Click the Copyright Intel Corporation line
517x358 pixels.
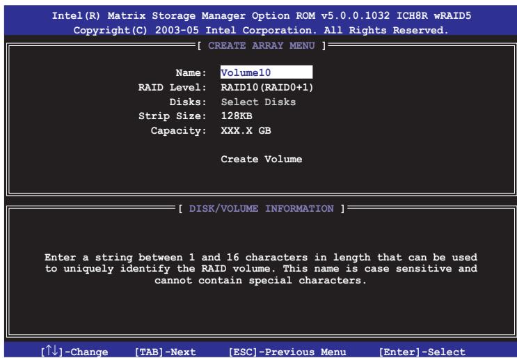tap(261, 31)
